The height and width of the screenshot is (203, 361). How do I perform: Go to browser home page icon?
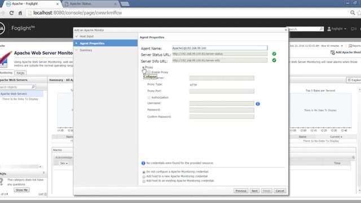[20, 13]
